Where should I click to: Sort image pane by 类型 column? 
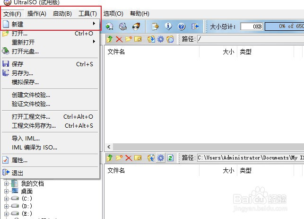pos(266,52)
